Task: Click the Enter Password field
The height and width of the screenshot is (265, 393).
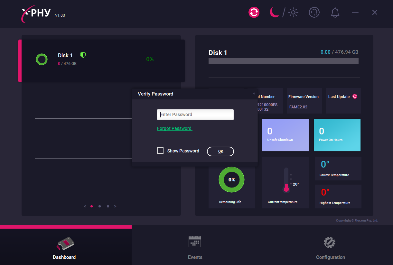Action: click(195, 115)
